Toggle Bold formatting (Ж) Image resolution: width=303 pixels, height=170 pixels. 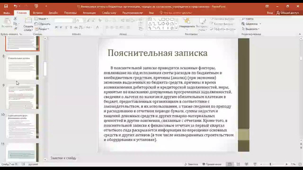(56, 27)
